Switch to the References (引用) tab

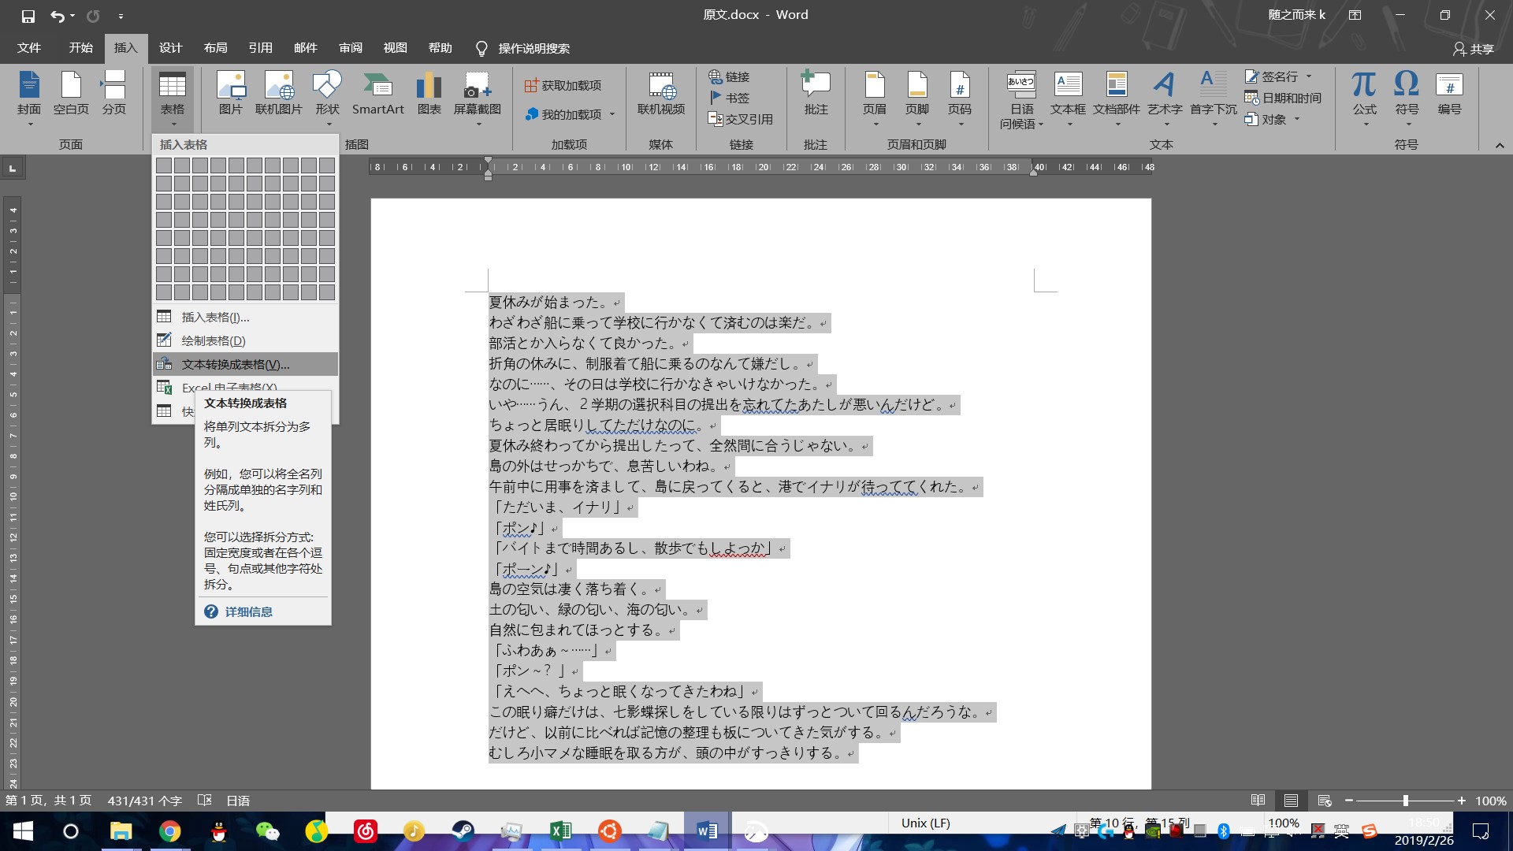click(260, 48)
